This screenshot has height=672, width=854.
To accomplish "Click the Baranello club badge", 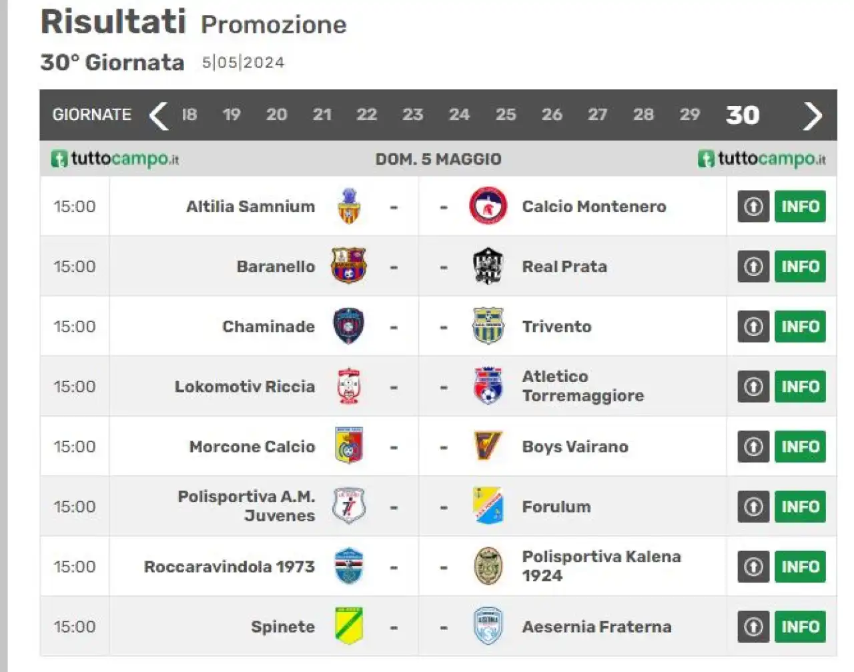I will (x=348, y=266).
